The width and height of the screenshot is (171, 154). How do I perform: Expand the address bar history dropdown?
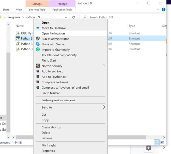click(66, 17)
